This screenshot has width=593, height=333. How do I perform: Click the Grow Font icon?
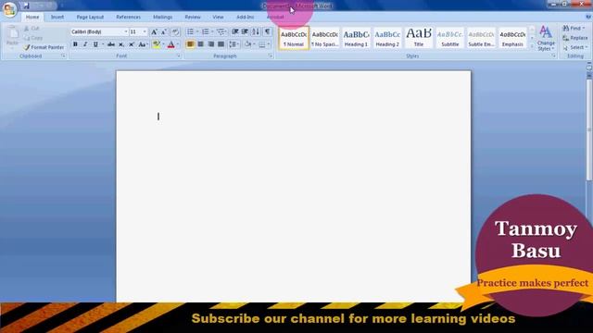point(154,32)
